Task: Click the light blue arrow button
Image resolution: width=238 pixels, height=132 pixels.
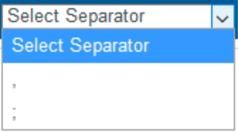Action: (223, 17)
